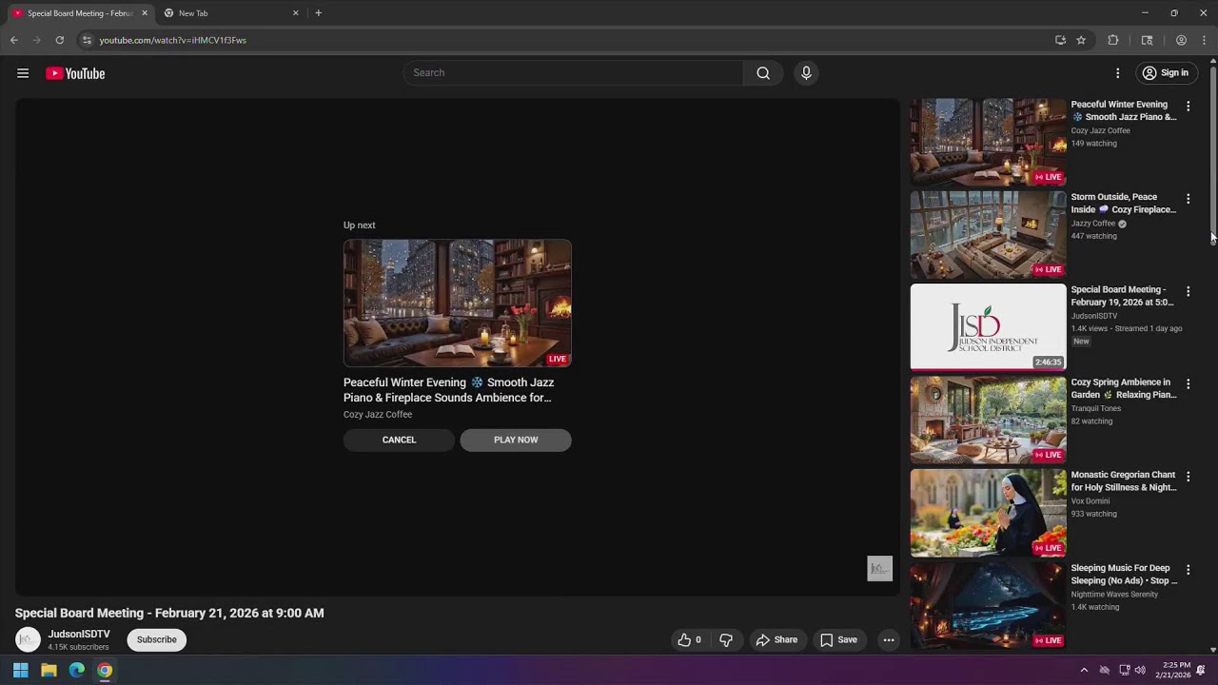
Task: Open the YouTube guide hamburger menu
Action: click(x=23, y=73)
